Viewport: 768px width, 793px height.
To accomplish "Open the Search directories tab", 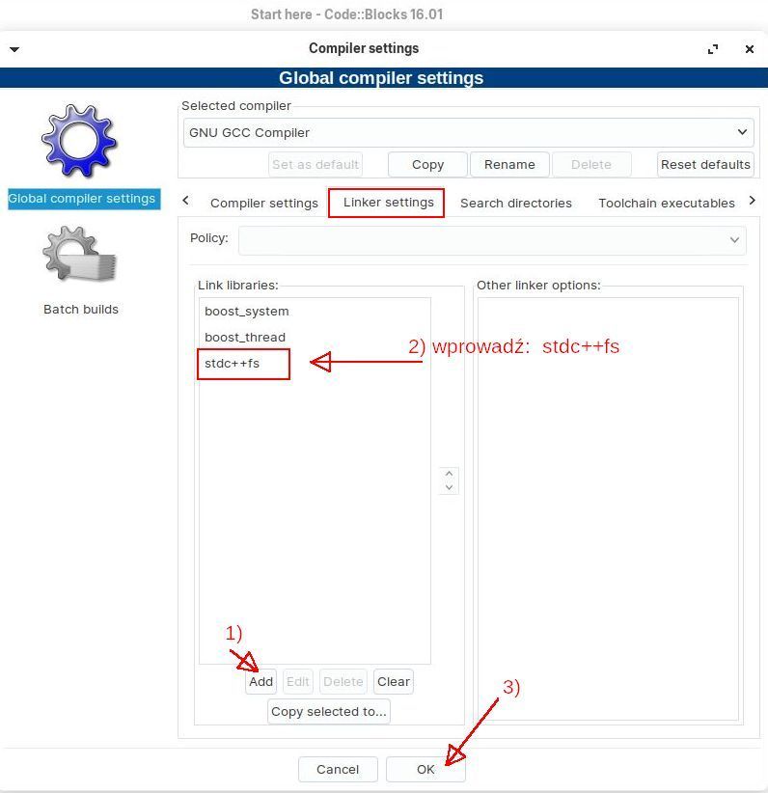I will (x=515, y=203).
